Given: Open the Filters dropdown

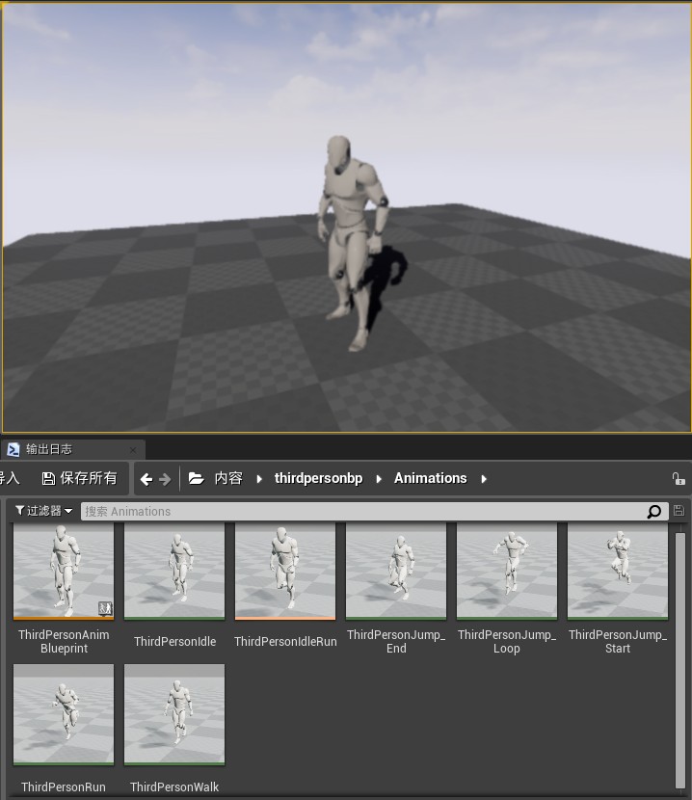Looking at the screenshot, I should pyautogui.click(x=44, y=511).
